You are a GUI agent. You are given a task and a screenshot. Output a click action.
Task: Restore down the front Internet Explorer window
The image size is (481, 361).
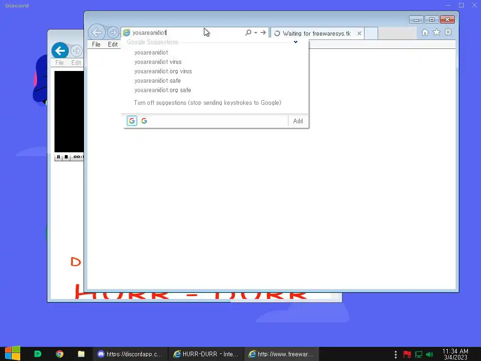coord(432,20)
